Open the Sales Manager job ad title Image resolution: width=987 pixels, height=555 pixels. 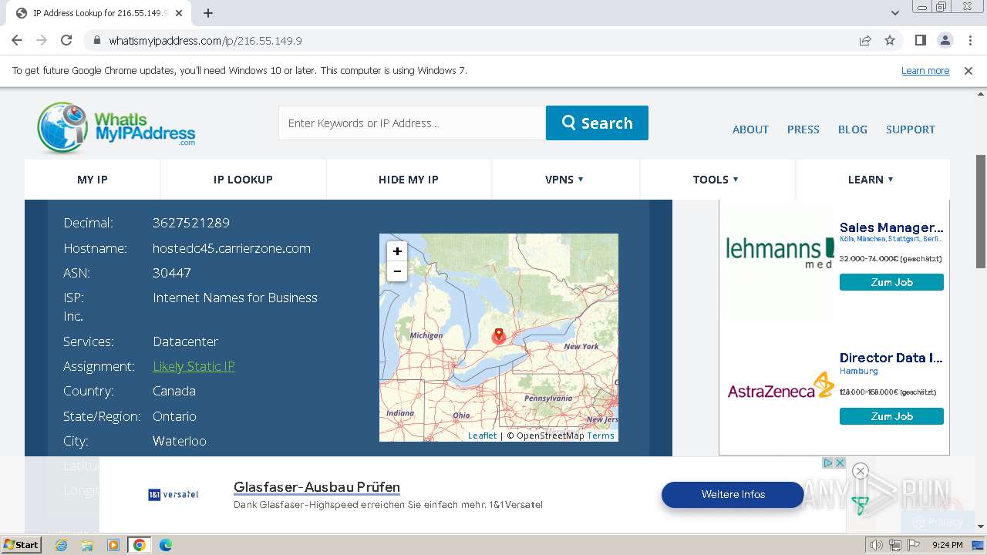click(891, 227)
